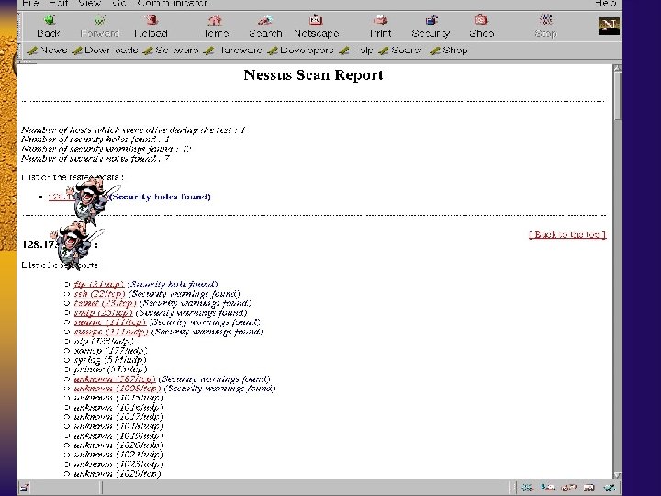Open Newsgroups from the component bar
This screenshot has height=496, width=661.
pos(568,488)
